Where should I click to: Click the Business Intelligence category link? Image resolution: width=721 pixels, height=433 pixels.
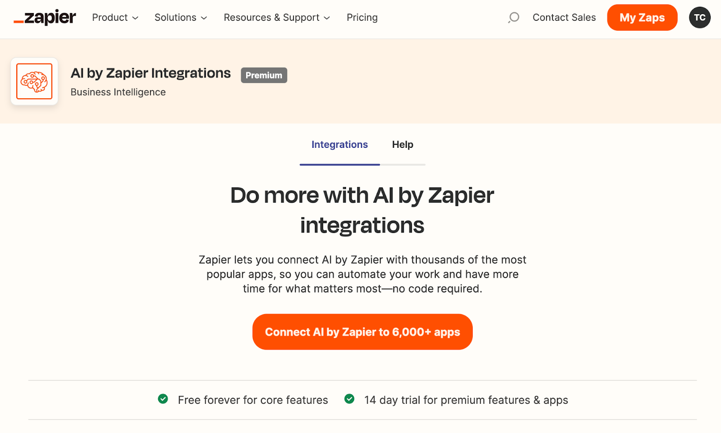coord(118,92)
